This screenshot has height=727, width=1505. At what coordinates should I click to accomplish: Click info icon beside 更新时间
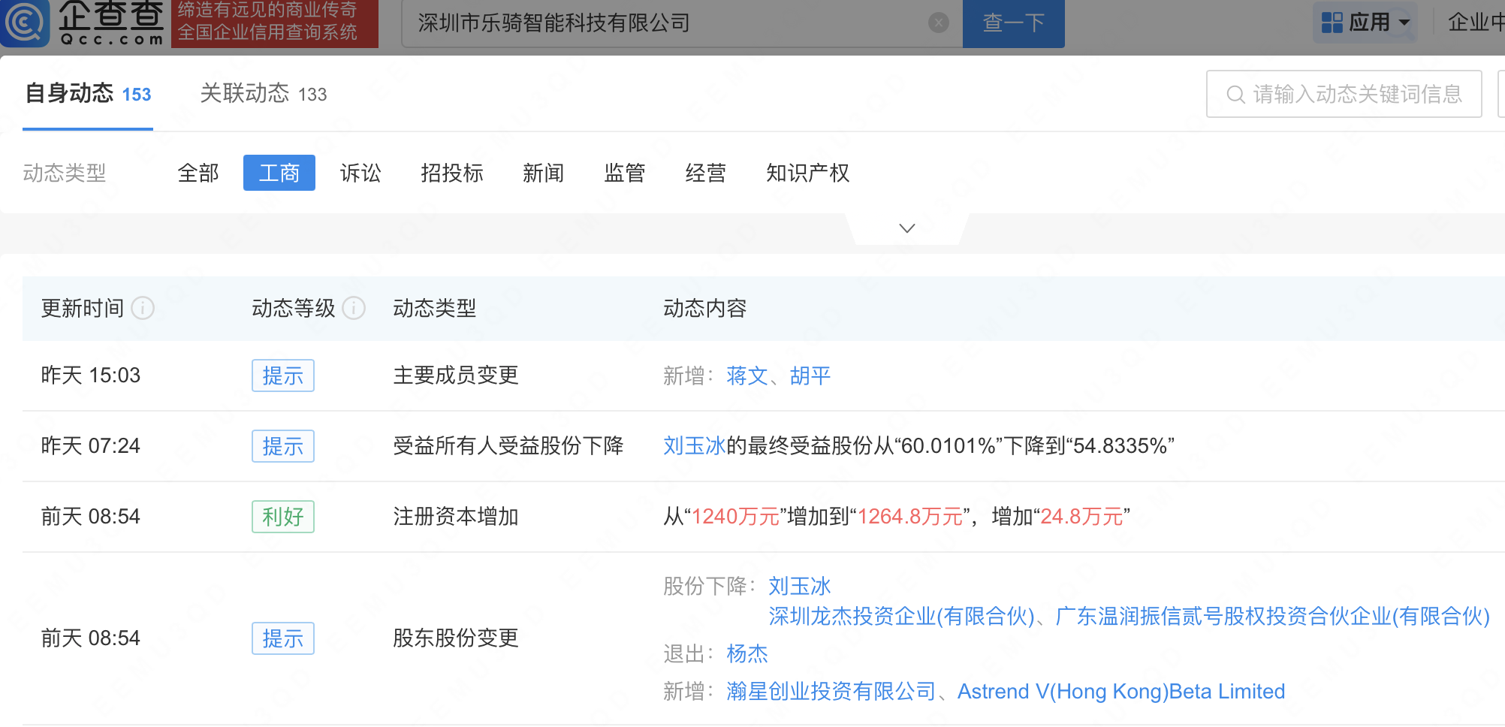coord(143,308)
